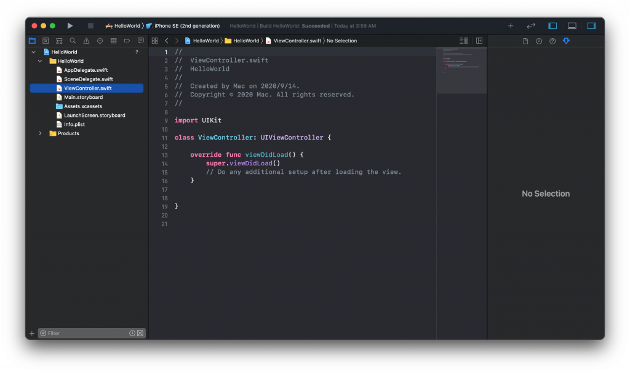The image size is (630, 373).
Task: Run the HelloWorld app with play button
Action: (70, 26)
